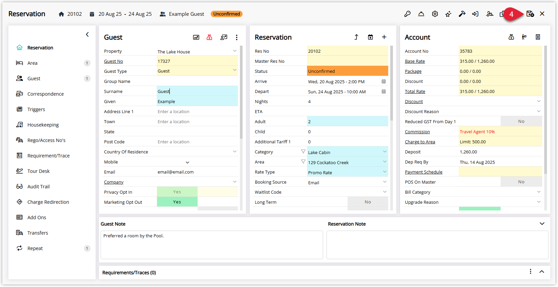Viewport: 558px width, 287px height.
Task: Click the Unconfirmed badge in header
Action: tap(227, 14)
